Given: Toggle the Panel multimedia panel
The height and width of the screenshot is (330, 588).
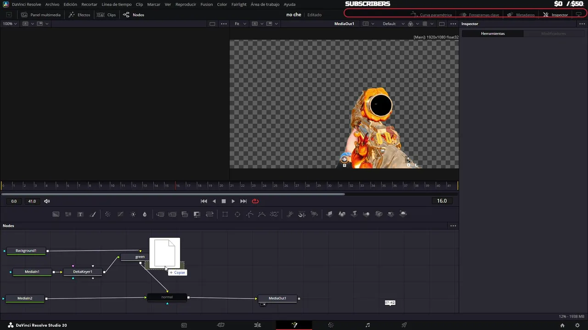Looking at the screenshot, I should [x=41, y=15].
